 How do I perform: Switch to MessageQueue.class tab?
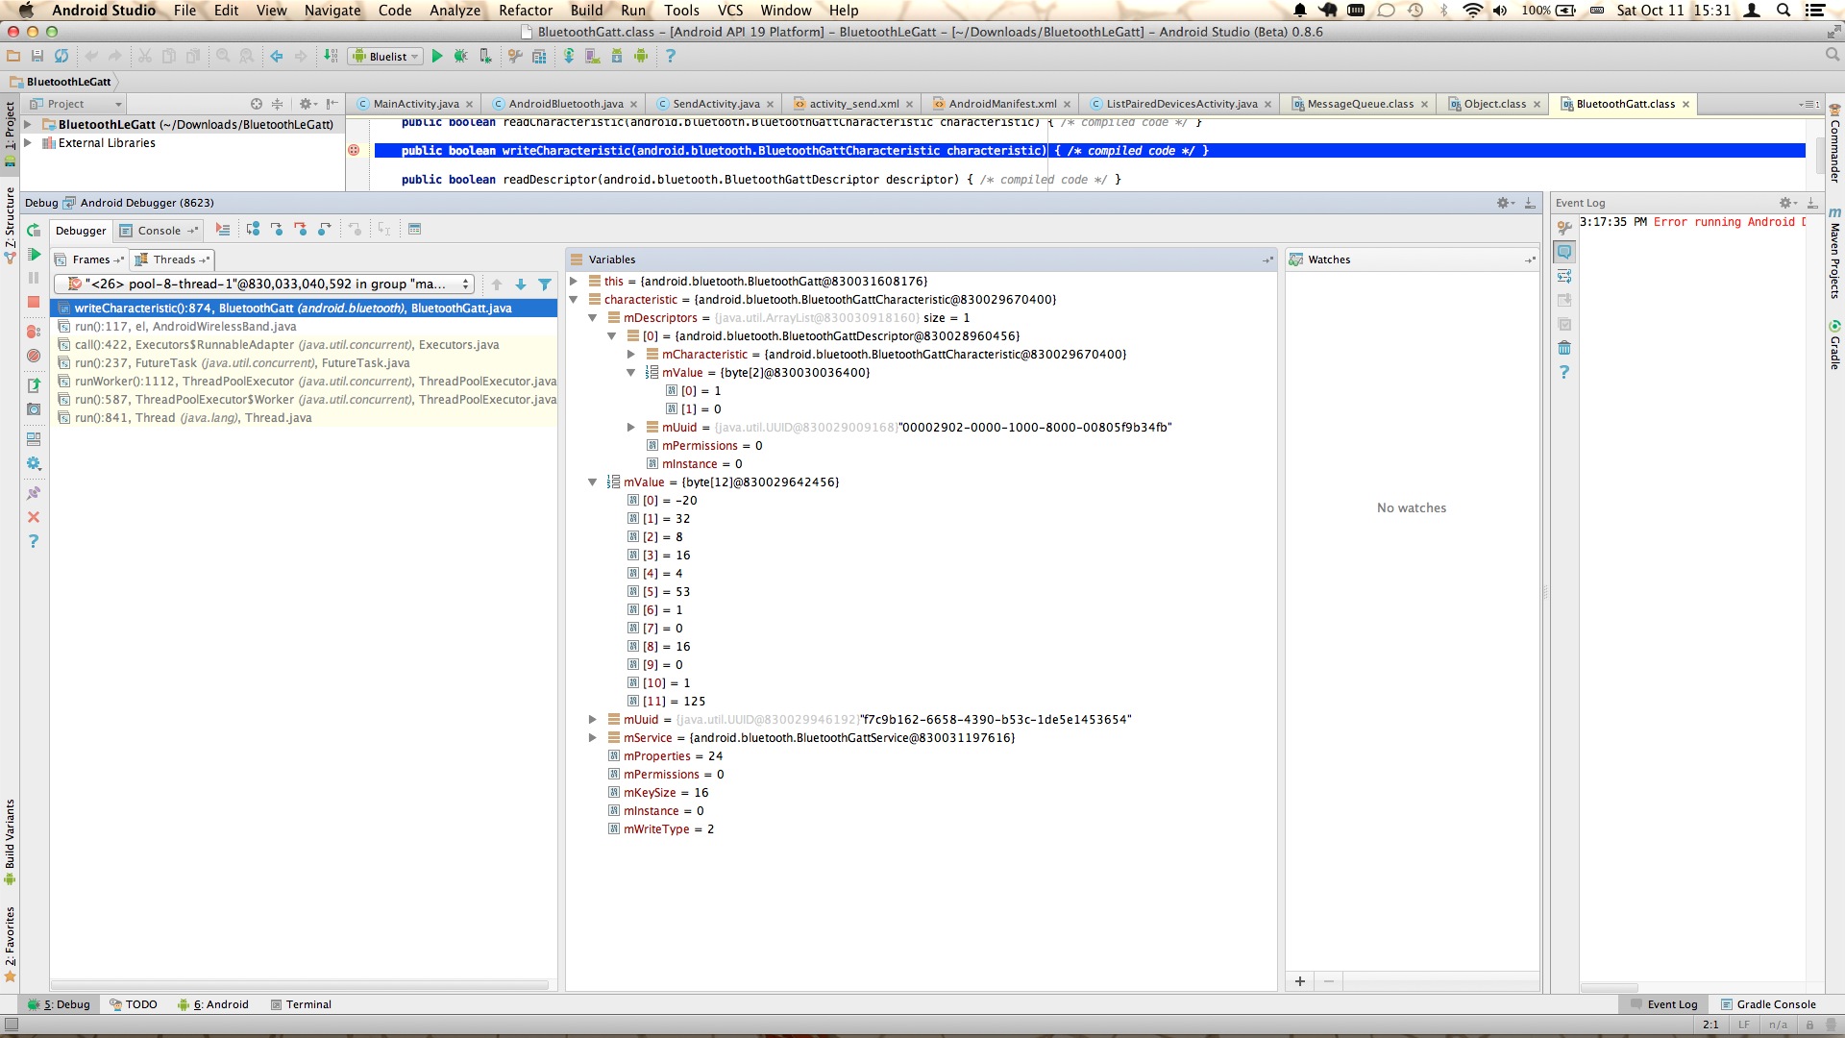click(x=1360, y=104)
